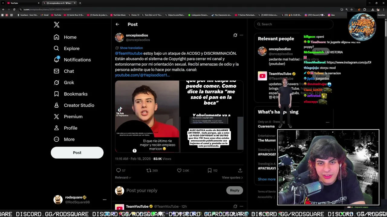Open the likes Instagram bookmark
Viewport: 387px width, 217px height.
331,15
